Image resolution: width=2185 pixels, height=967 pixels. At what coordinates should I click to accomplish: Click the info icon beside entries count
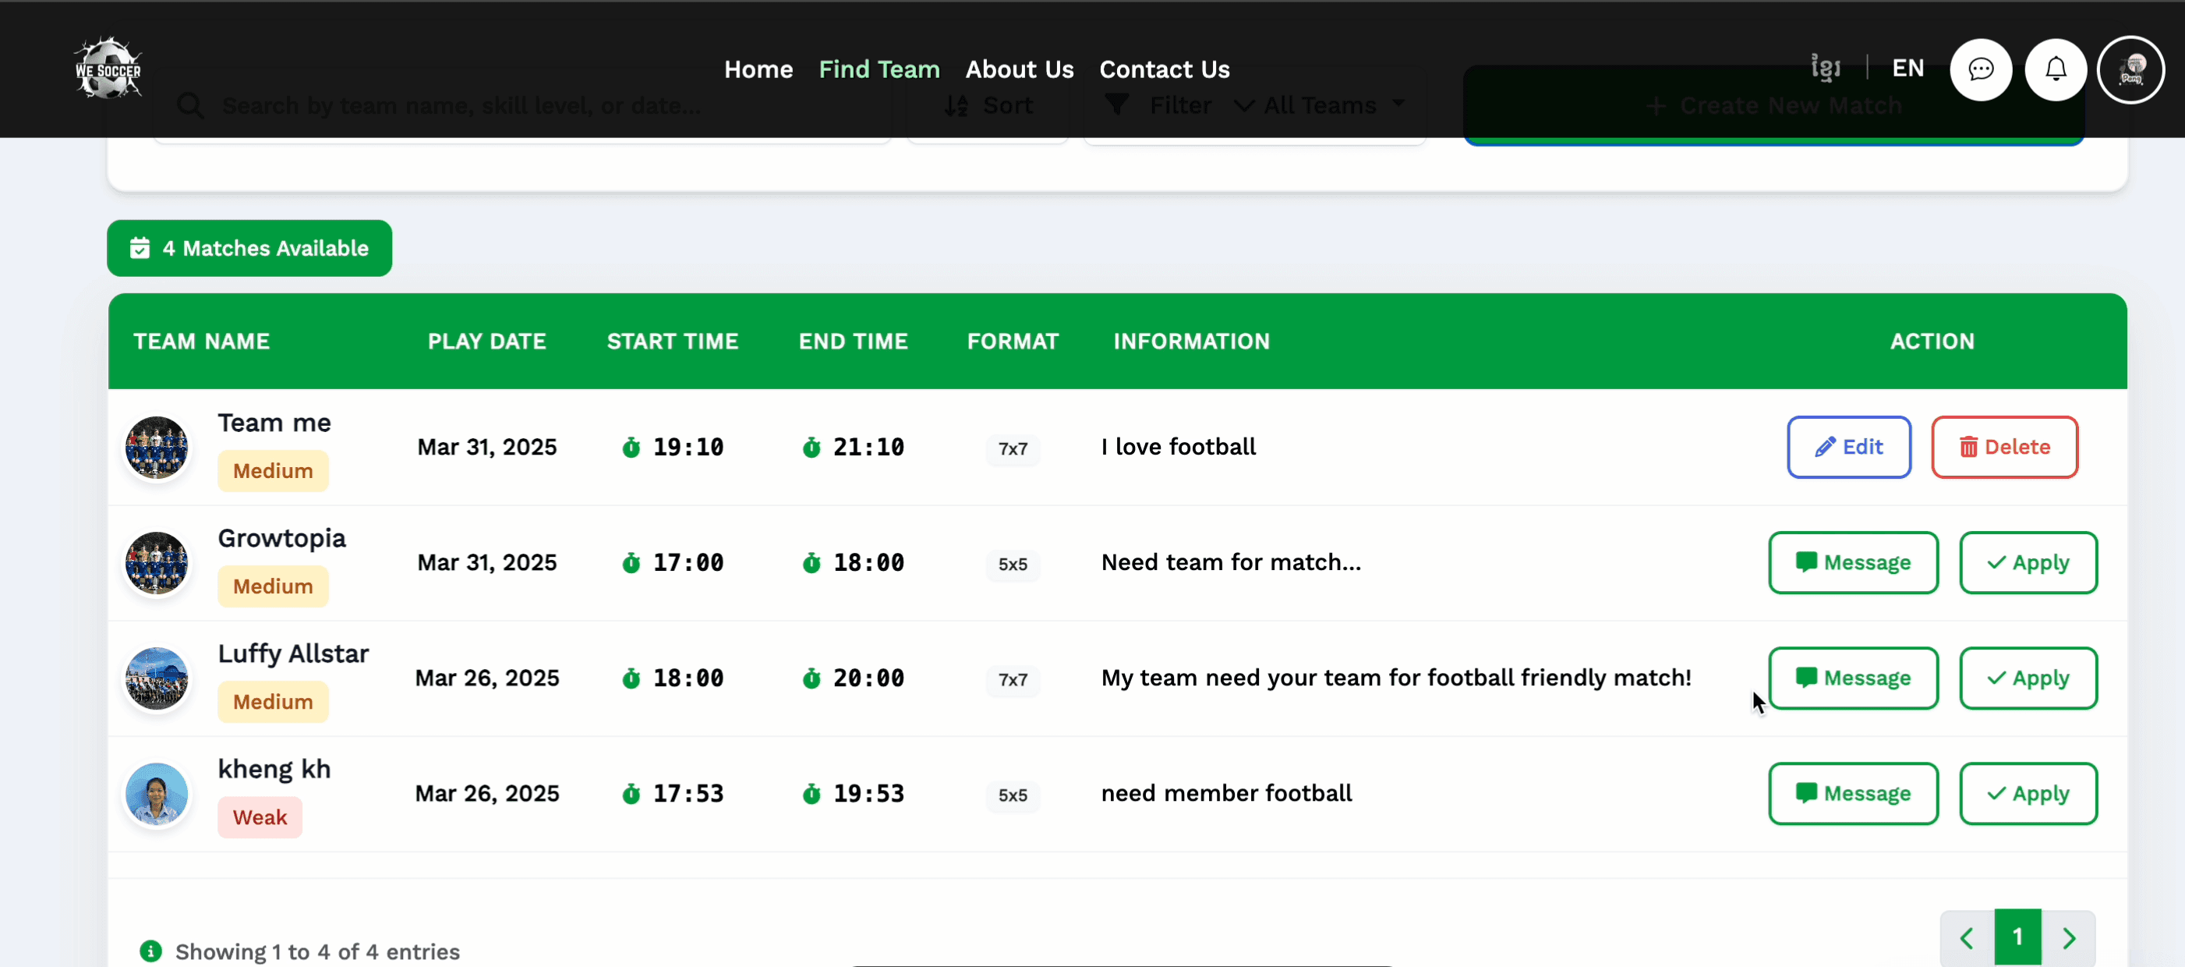click(x=150, y=951)
